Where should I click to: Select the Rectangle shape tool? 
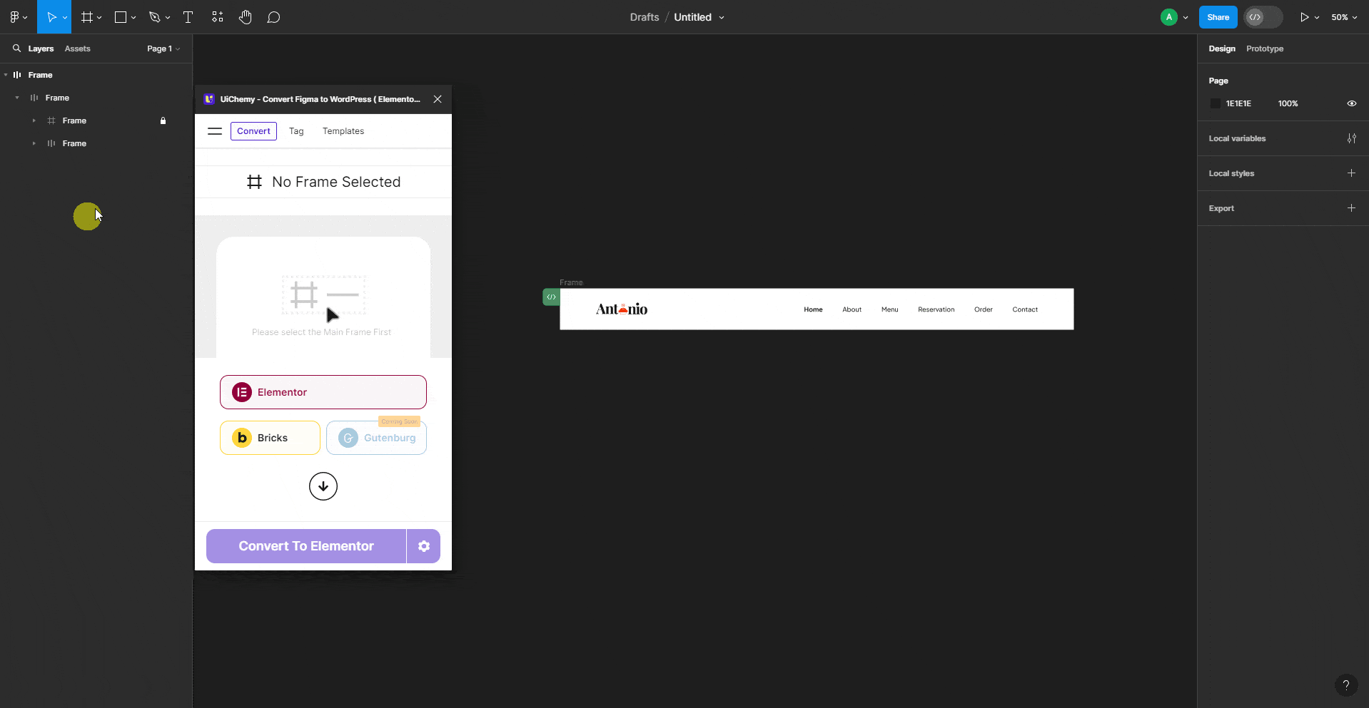[121, 17]
